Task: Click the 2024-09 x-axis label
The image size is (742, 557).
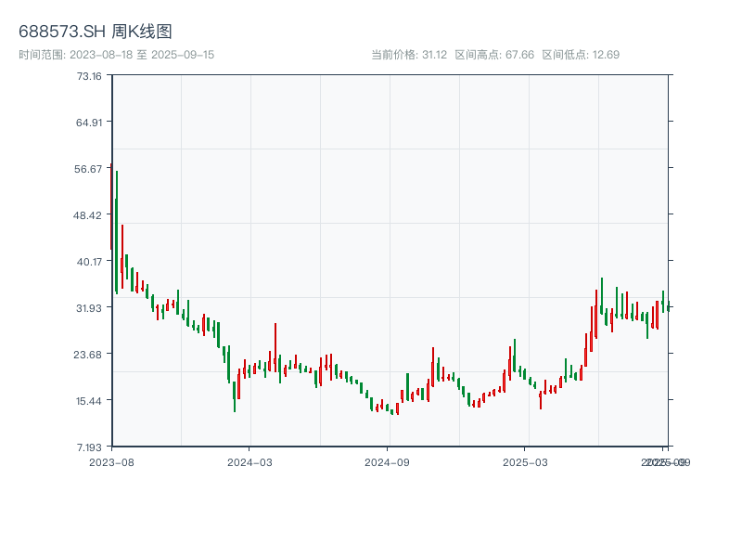Action: coord(387,462)
